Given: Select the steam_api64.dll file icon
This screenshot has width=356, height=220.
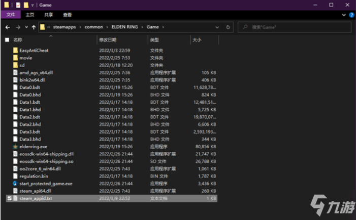Looking at the screenshot, I should tap(15, 191).
